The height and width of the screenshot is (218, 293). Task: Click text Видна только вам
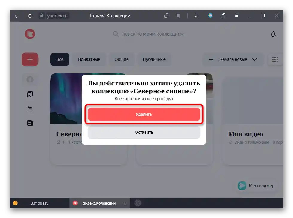(252, 142)
